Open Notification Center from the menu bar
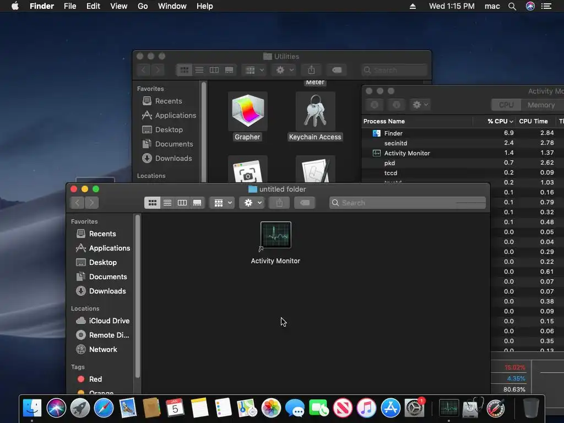 click(546, 6)
